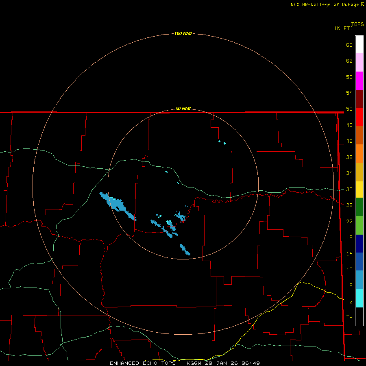Click the 66 legend value
This screenshot has height=366, width=366.
[349, 45]
